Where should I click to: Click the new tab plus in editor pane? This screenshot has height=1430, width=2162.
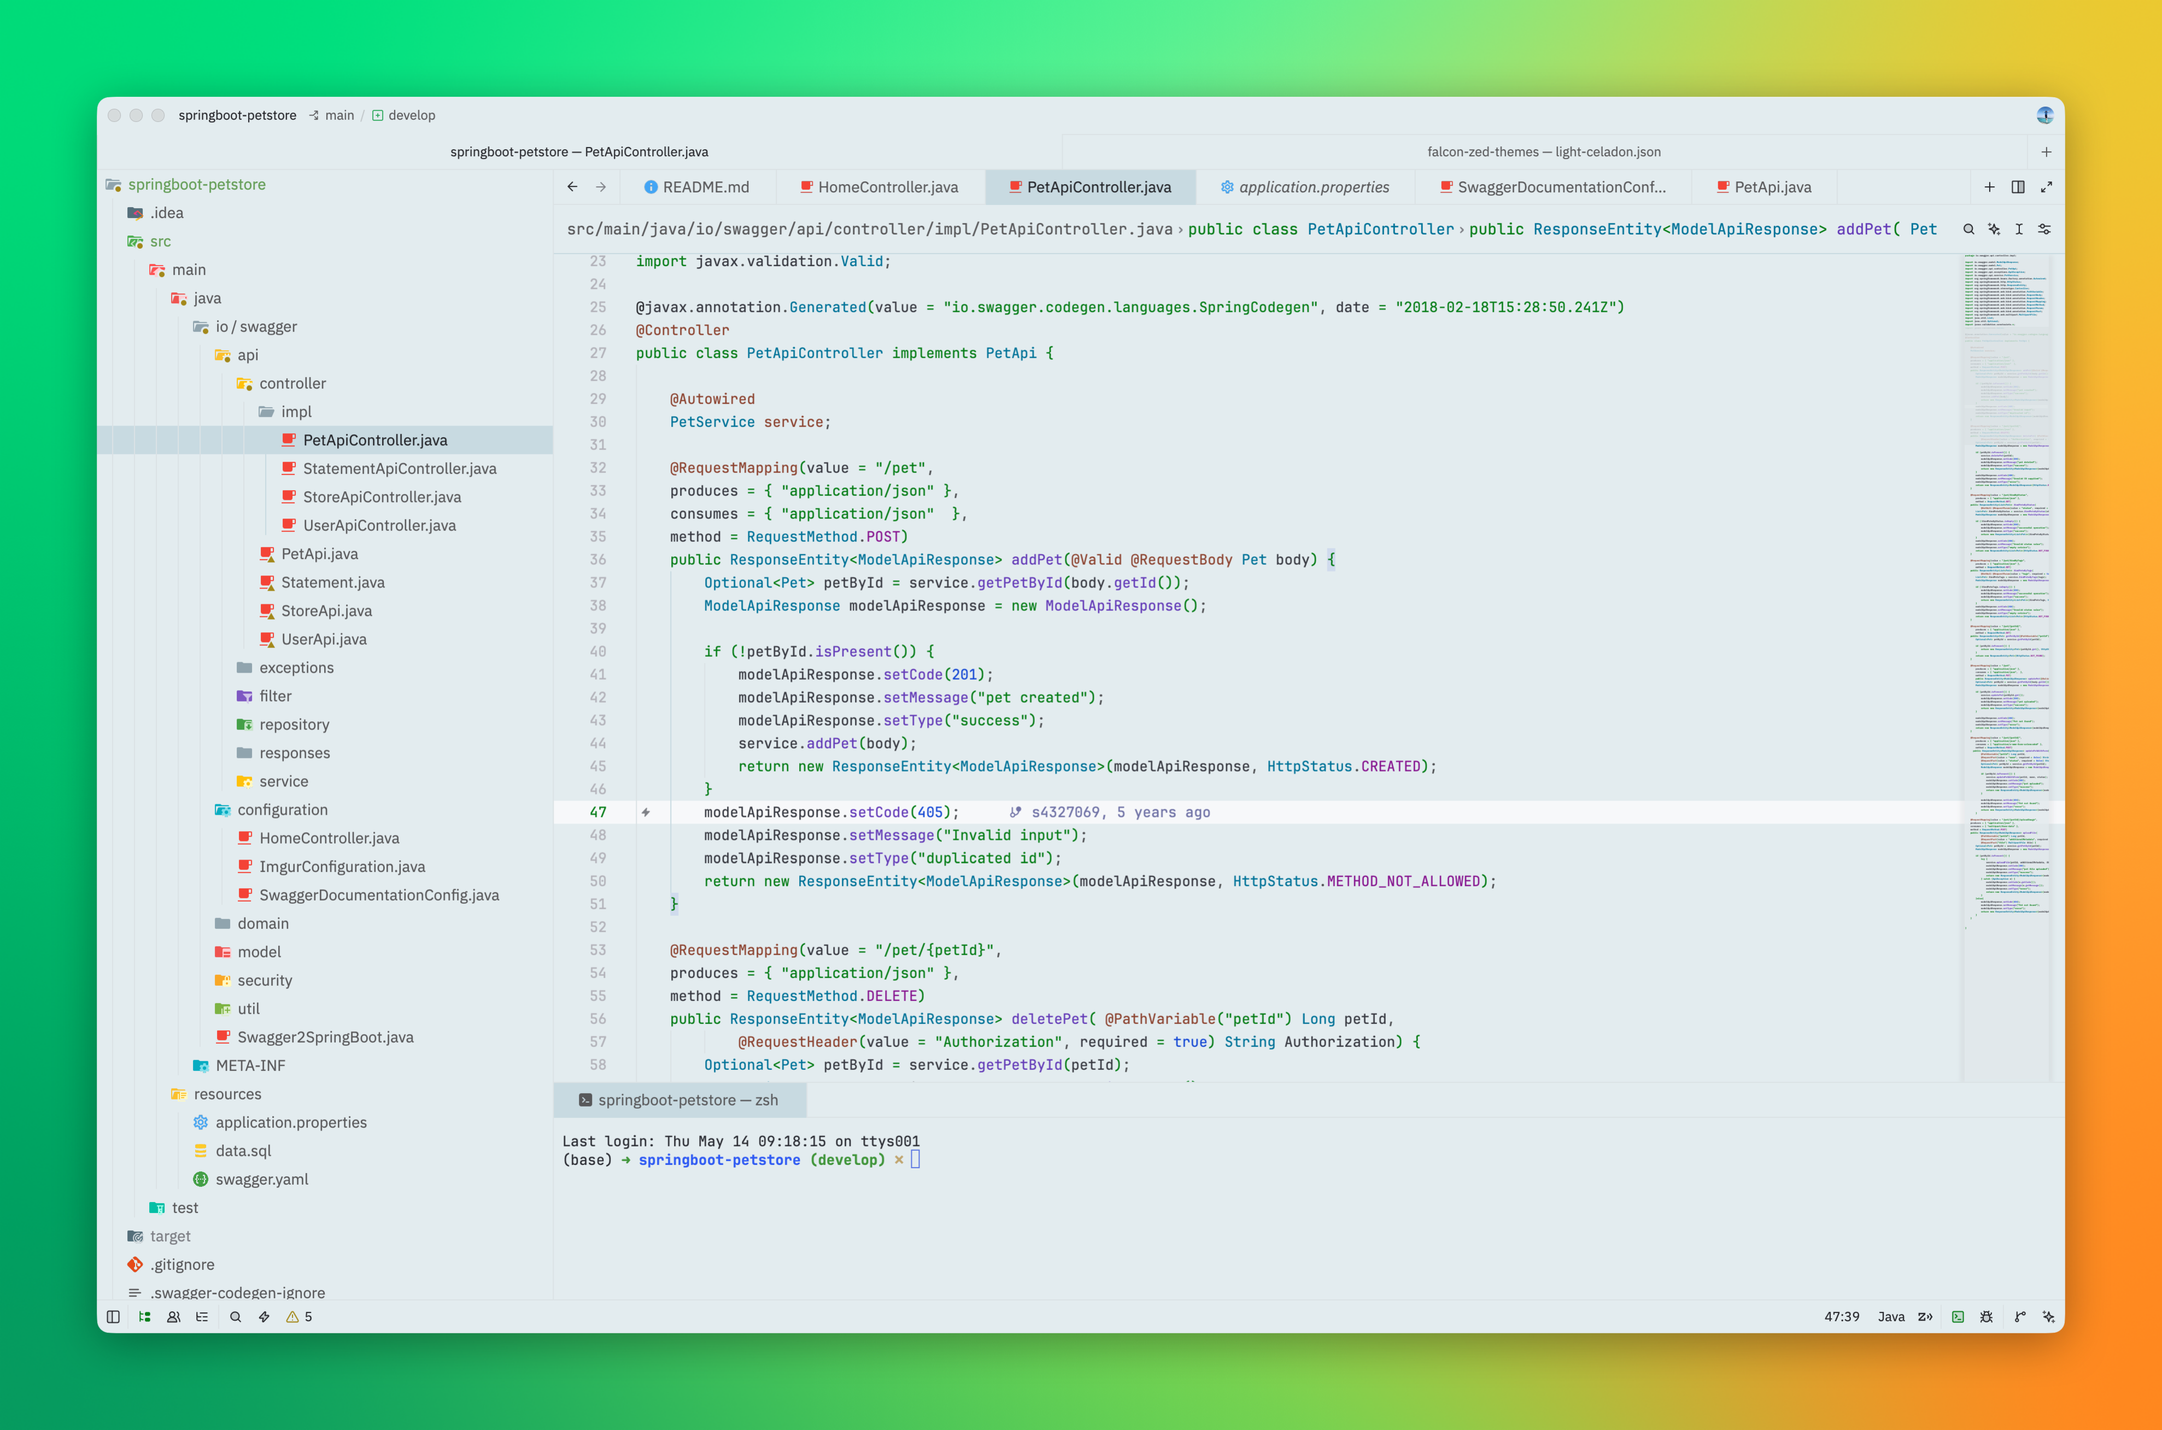pos(1990,187)
